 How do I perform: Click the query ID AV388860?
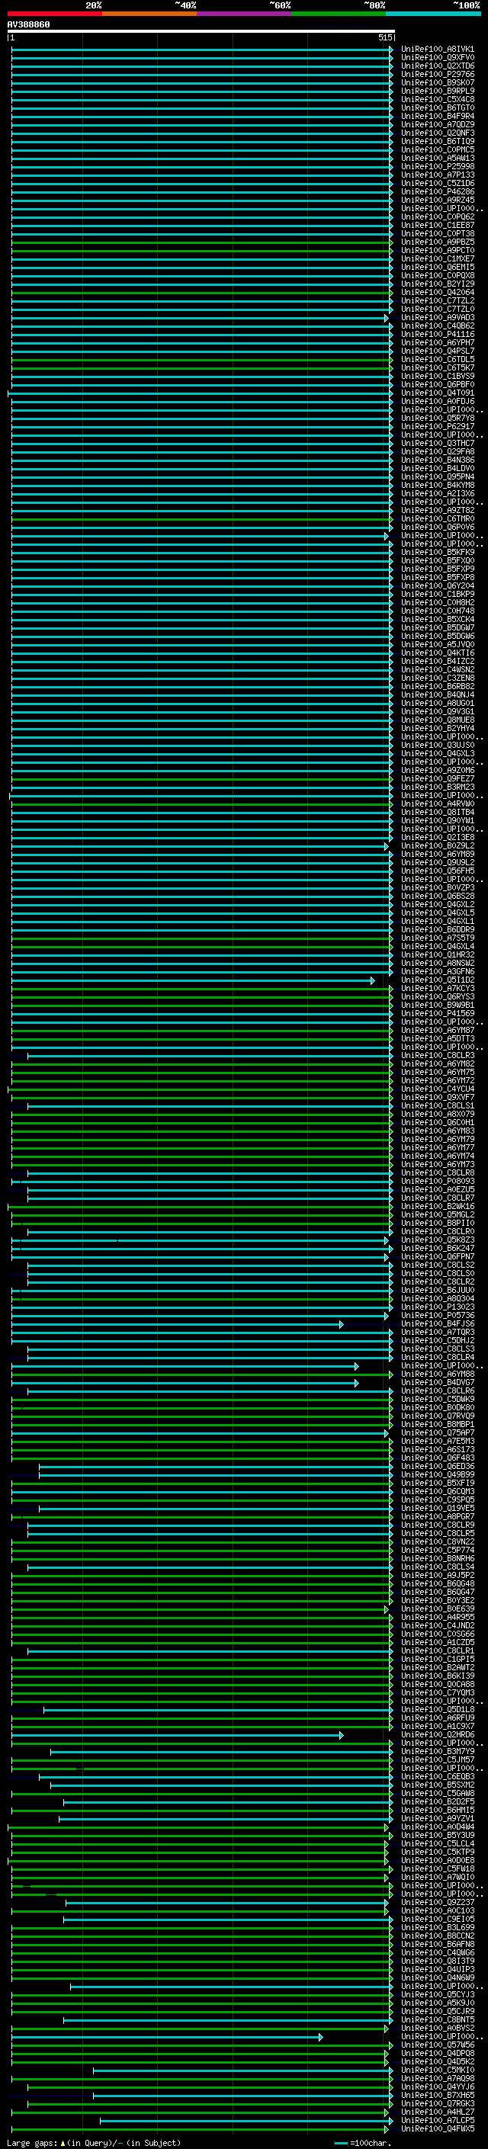28,25
